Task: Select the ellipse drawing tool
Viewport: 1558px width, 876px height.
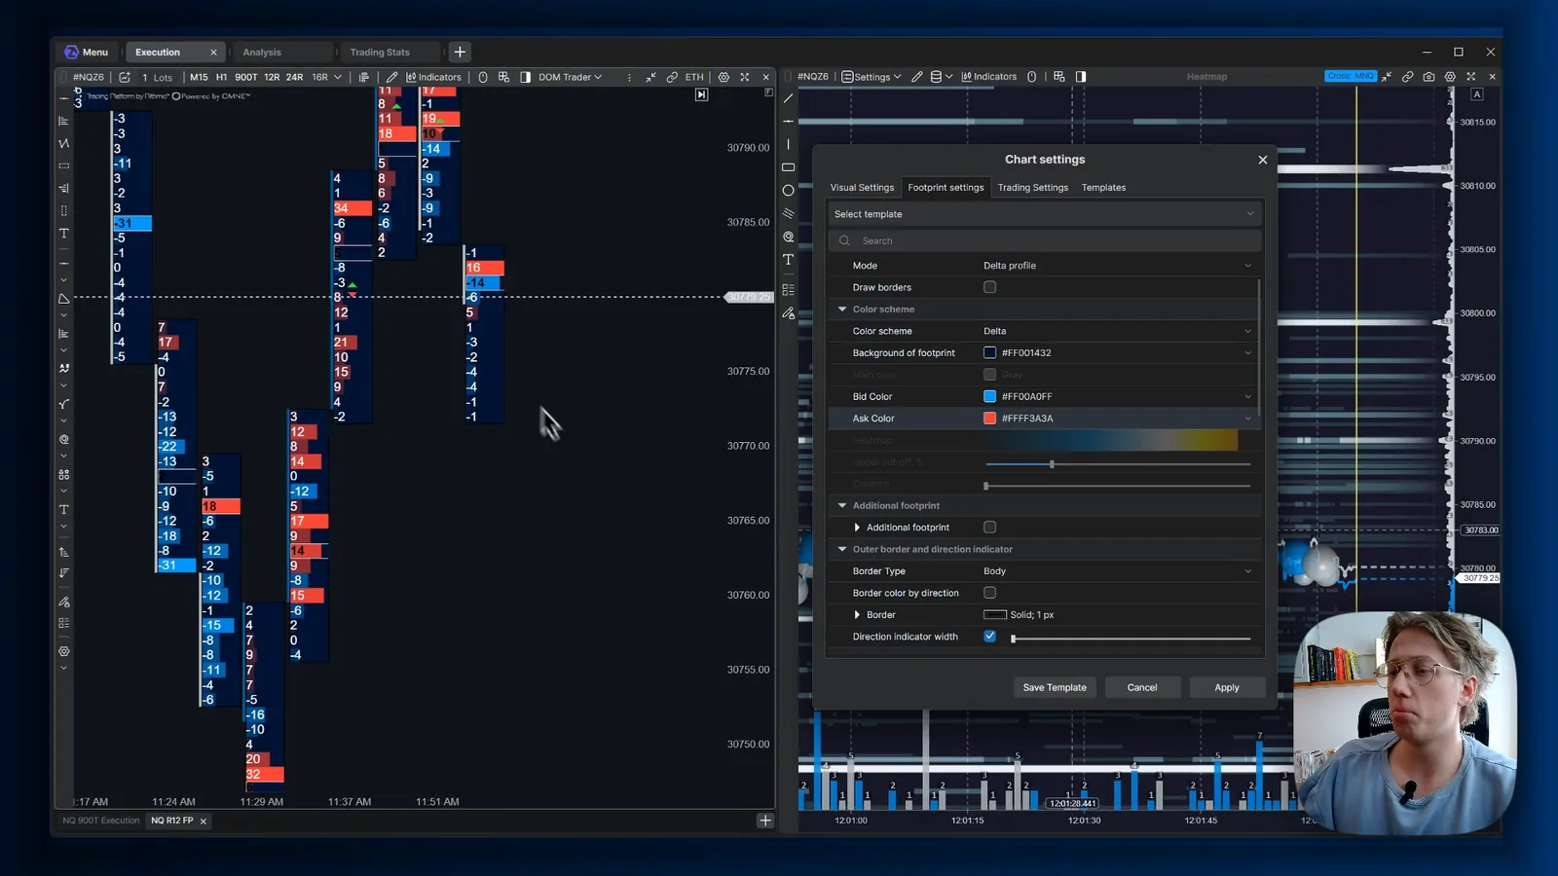Action: [x=788, y=191]
